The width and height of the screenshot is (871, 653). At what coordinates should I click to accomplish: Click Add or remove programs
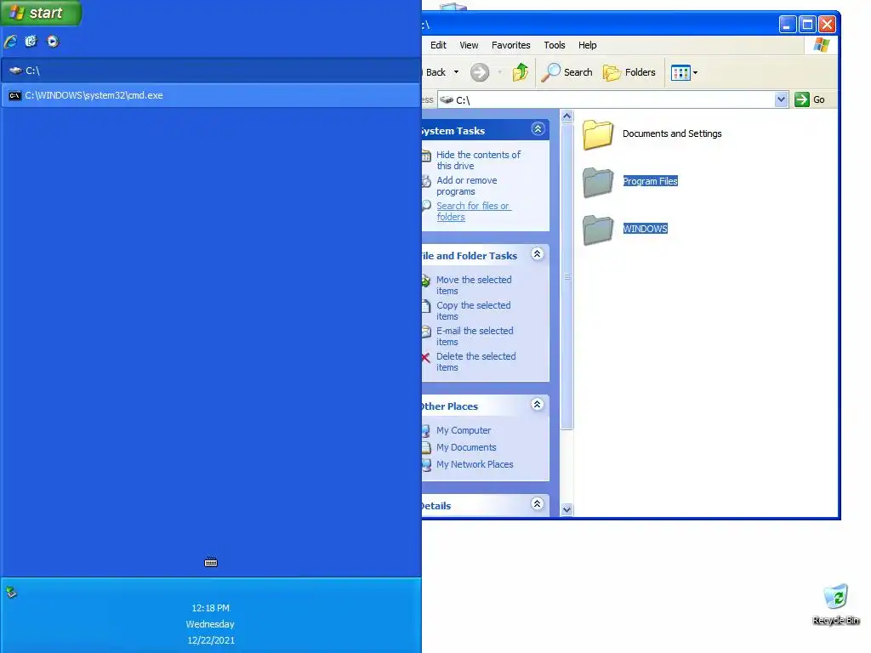pyautogui.click(x=466, y=185)
